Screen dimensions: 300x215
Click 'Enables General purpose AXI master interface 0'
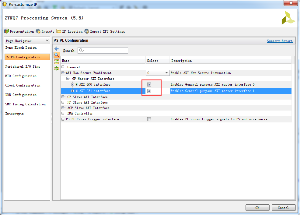coord(212,84)
